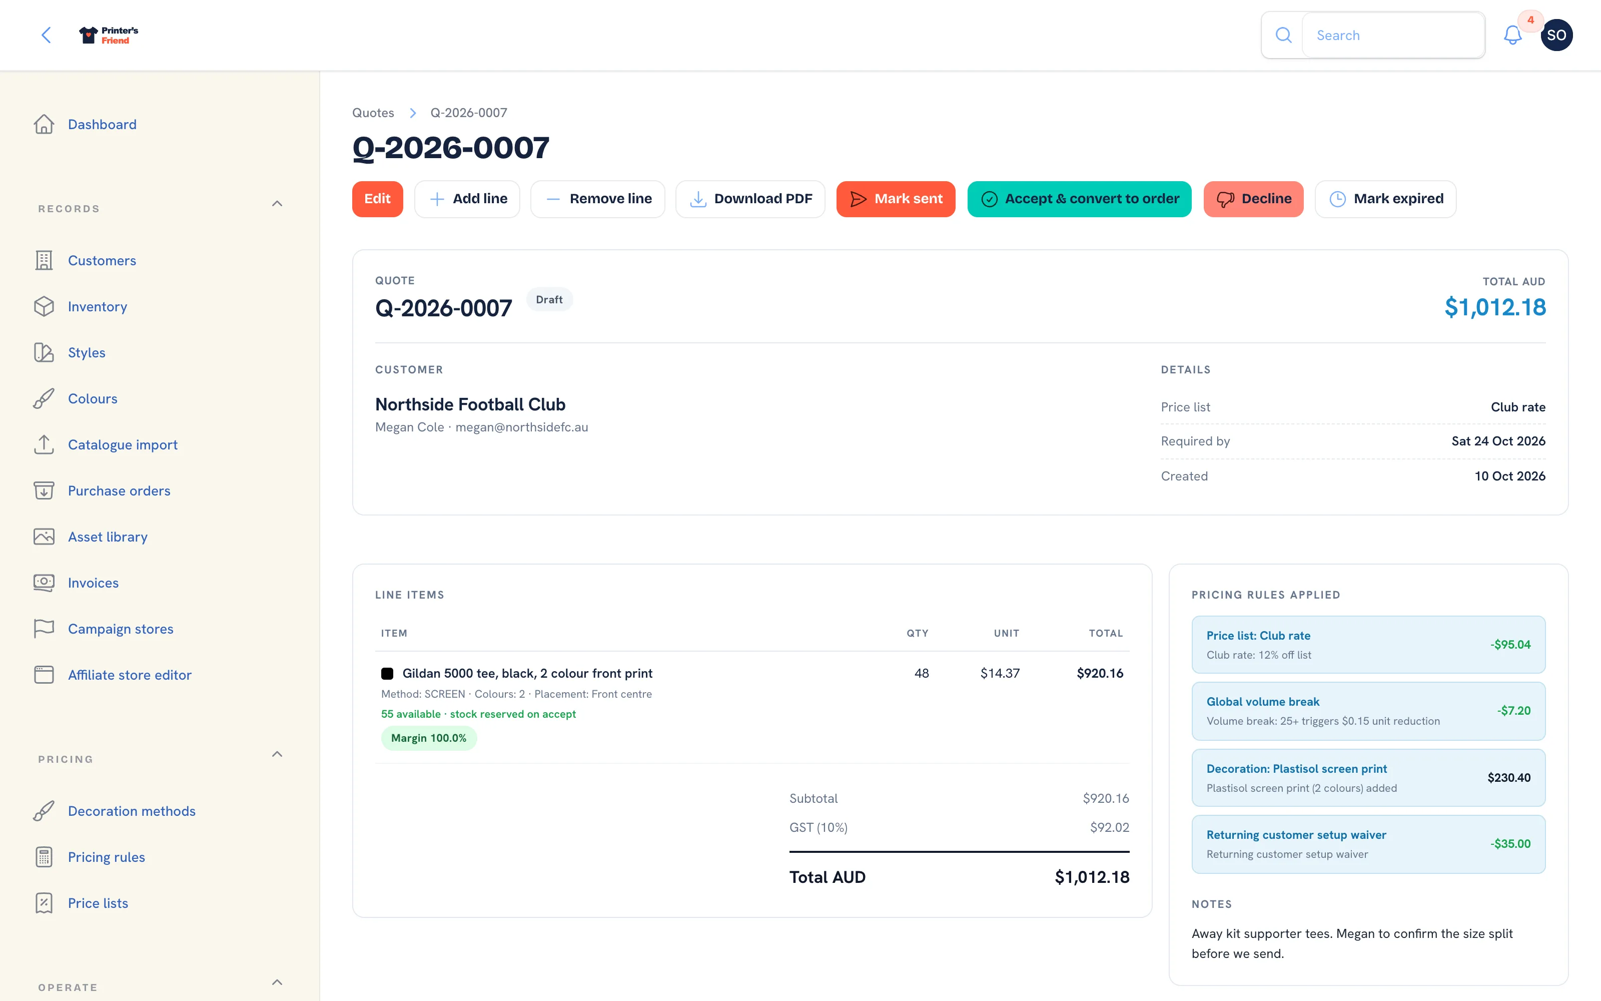Go to Price lists

[98, 903]
